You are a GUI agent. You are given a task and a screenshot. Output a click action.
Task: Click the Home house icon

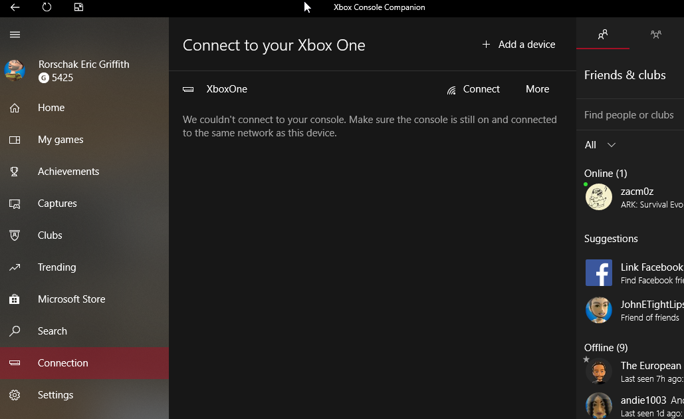[15, 108]
